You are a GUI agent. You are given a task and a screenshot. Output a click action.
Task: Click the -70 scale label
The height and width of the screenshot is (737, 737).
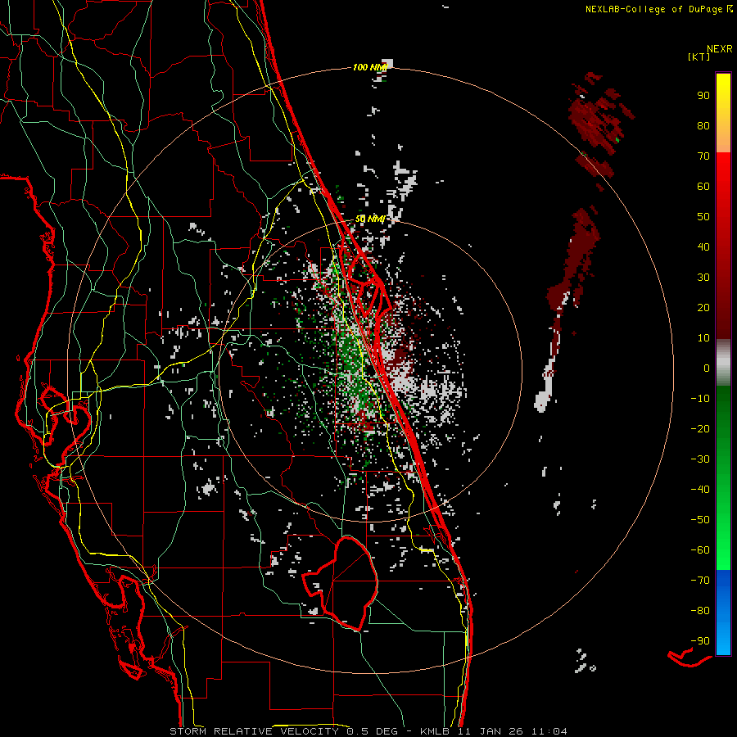[x=700, y=581]
